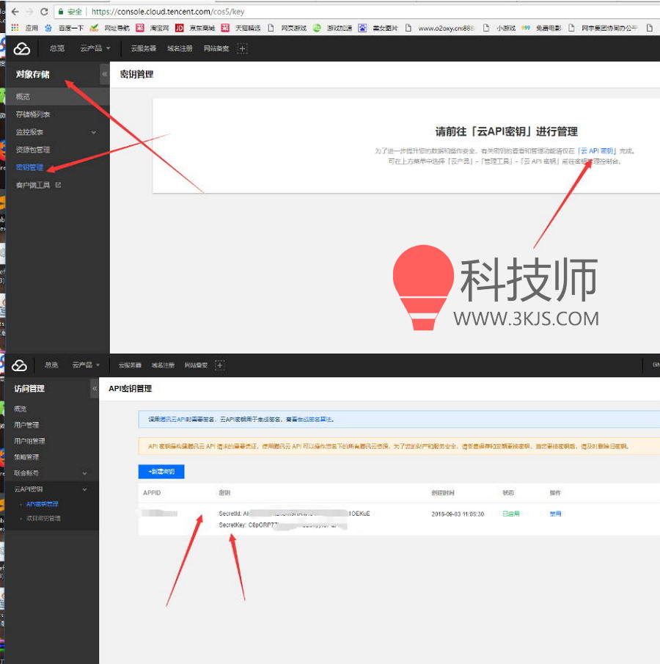Viewport: 660px width, 664px height.
Task: Click the blue 新建密钥 button
Action: click(161, 473)
